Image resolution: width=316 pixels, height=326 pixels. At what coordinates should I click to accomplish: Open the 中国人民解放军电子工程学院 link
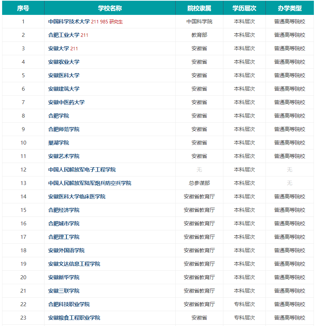point(82,170)
